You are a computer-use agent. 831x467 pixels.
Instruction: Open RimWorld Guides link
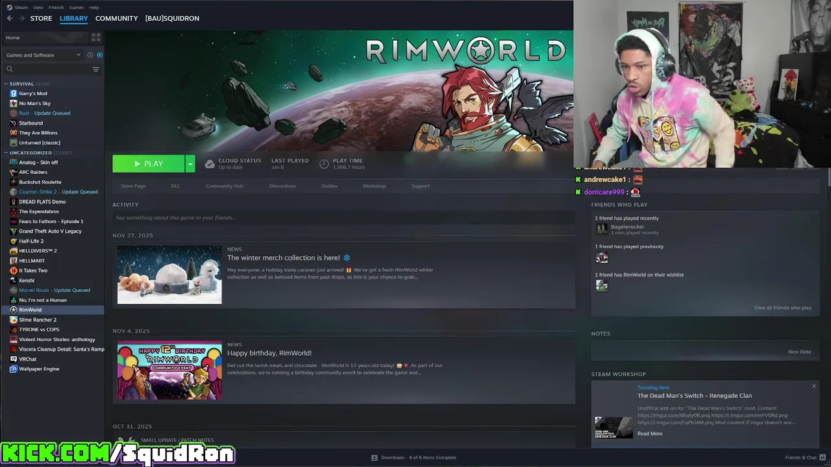329,186
